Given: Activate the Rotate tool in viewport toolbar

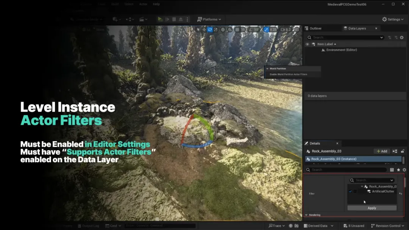Looking at the screenshot, I should point(210,30).
